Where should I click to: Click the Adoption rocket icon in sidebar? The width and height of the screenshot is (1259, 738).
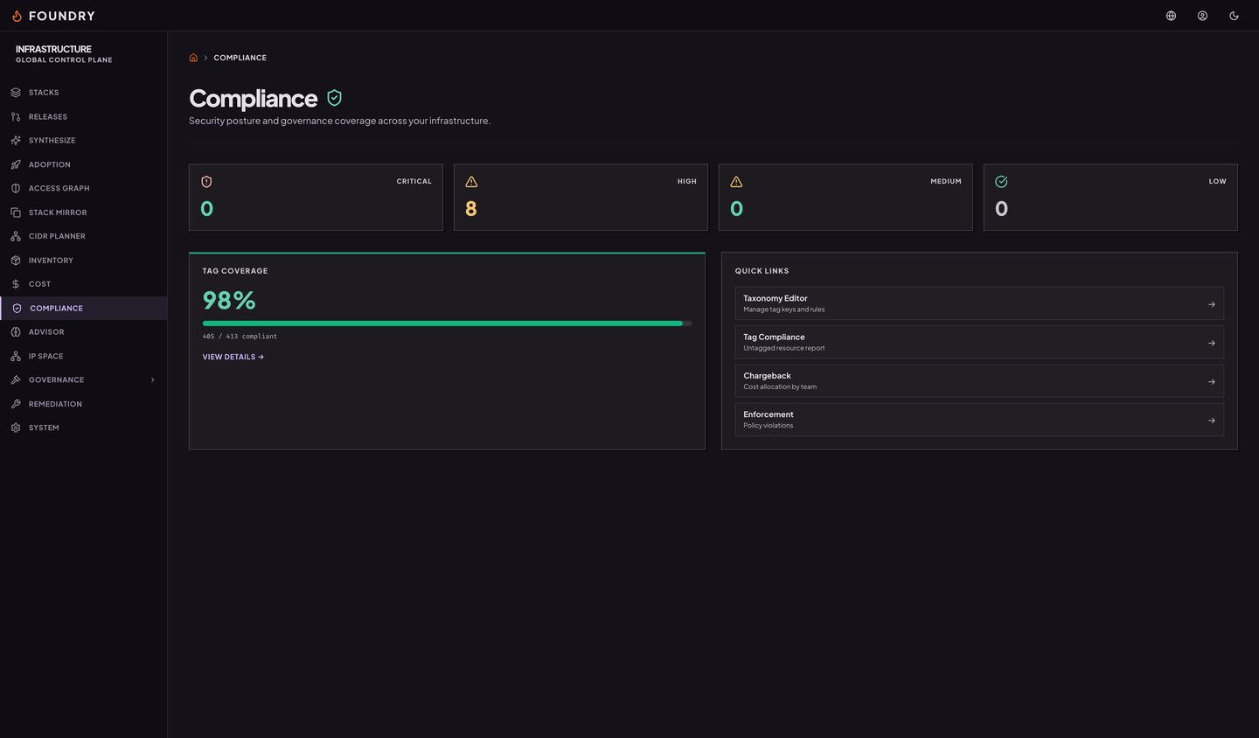click(x=16, y=164)
